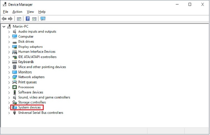The image size is (210, 135).
Task: Open the Action menu
Action: [17, 12]
